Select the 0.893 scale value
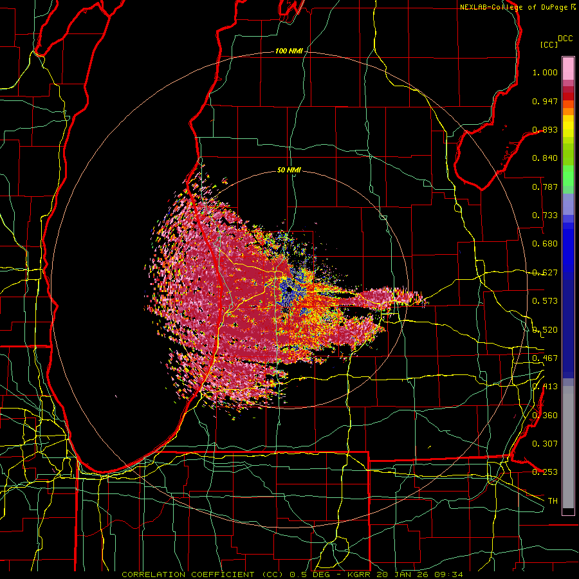The height and width of the screenshot is (579, 579). coord(545,129)
